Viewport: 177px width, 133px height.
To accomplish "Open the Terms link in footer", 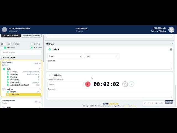I will [x=126, y=106].
